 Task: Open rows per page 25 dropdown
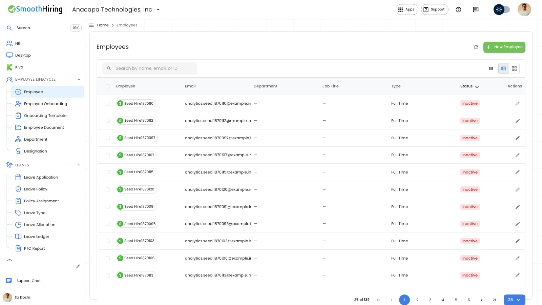pyautogui.click(x=514, y=300)
